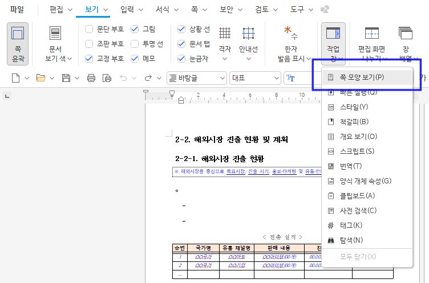Click the binoculars icon beside 탐색(N)
Screen dimensions: 429x283
tap(331, 240)
